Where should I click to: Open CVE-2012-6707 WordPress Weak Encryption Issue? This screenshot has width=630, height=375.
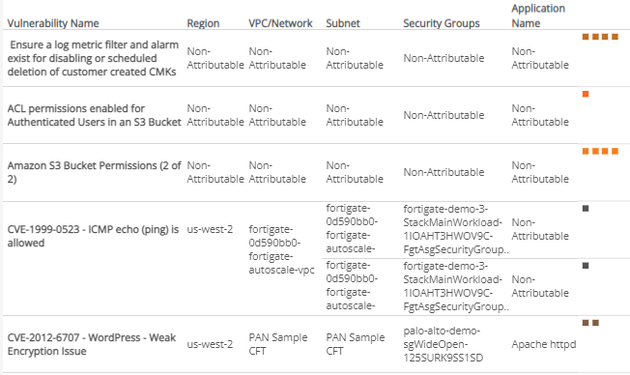91,344
